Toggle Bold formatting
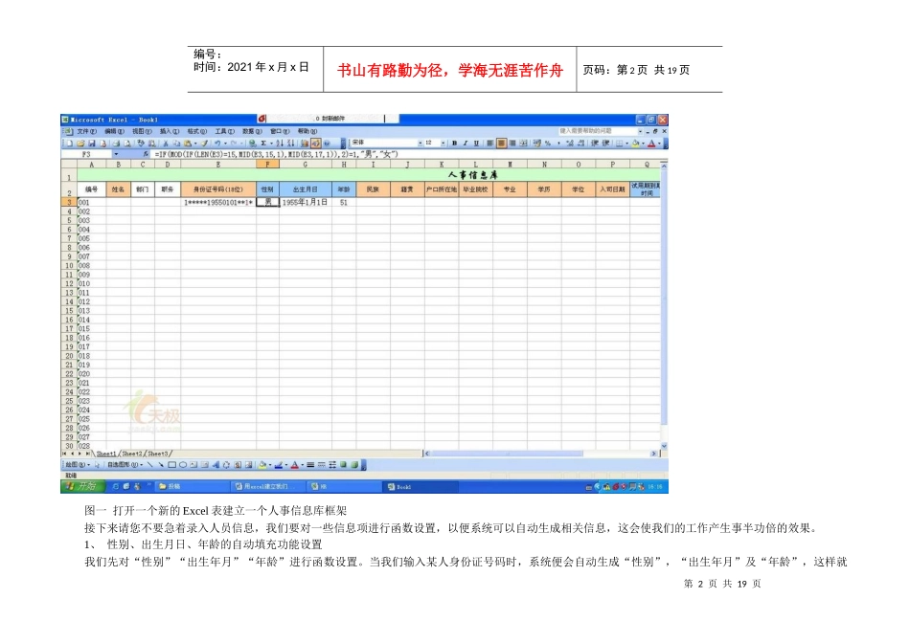This screenshot has width=910, height=643. click(454, 144)
